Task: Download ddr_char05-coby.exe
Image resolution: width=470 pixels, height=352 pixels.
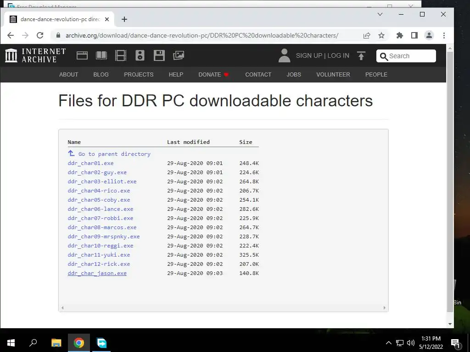Action: pyautogui.click(x=99, y=200)
